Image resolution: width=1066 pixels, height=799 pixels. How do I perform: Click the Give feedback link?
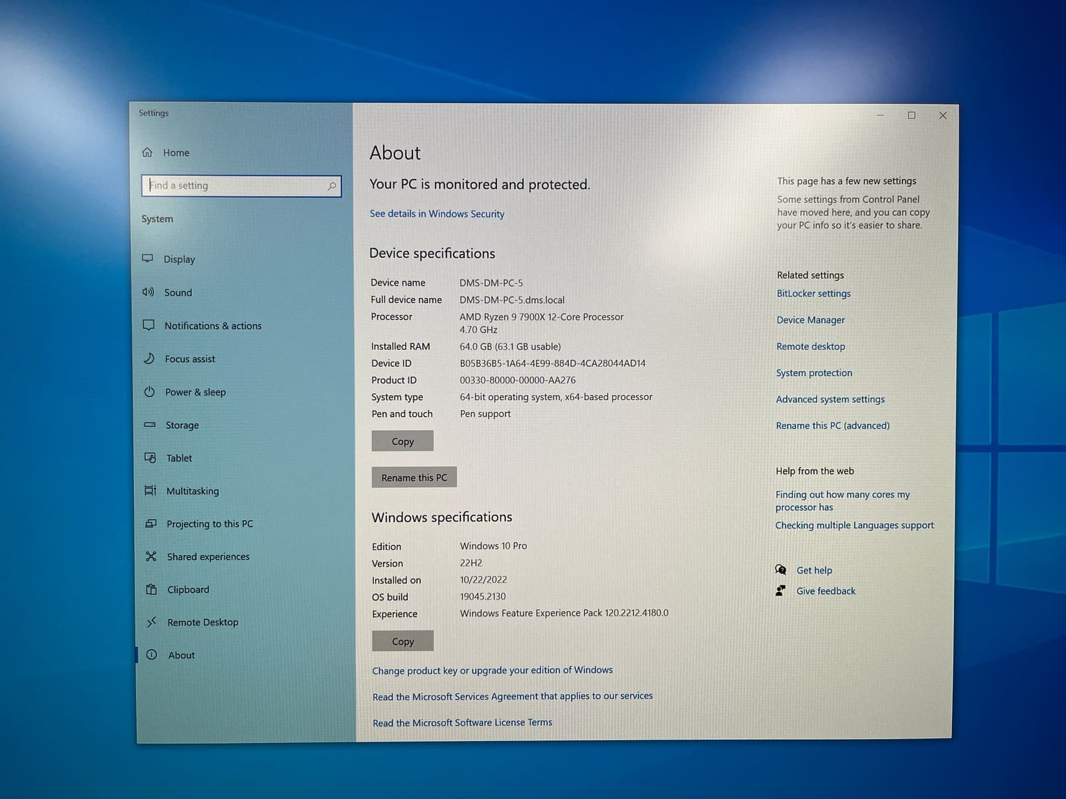(825, 591)
